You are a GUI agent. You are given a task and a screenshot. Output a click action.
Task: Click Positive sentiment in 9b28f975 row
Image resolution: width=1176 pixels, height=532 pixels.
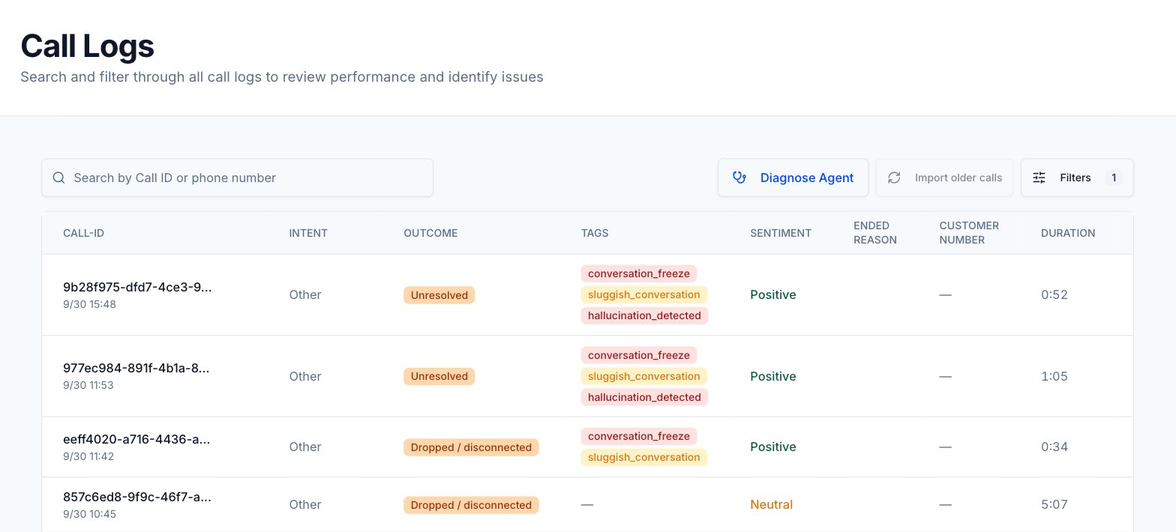tap(773, 295)
